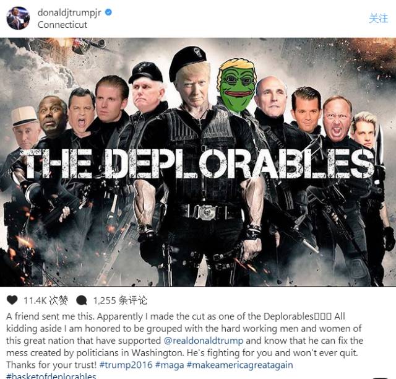Click the helicopter in the poster image

click(88, 46)
